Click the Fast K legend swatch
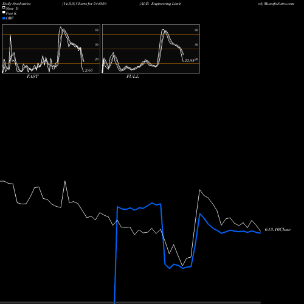 pyautogui.click(x=4, y=12)
